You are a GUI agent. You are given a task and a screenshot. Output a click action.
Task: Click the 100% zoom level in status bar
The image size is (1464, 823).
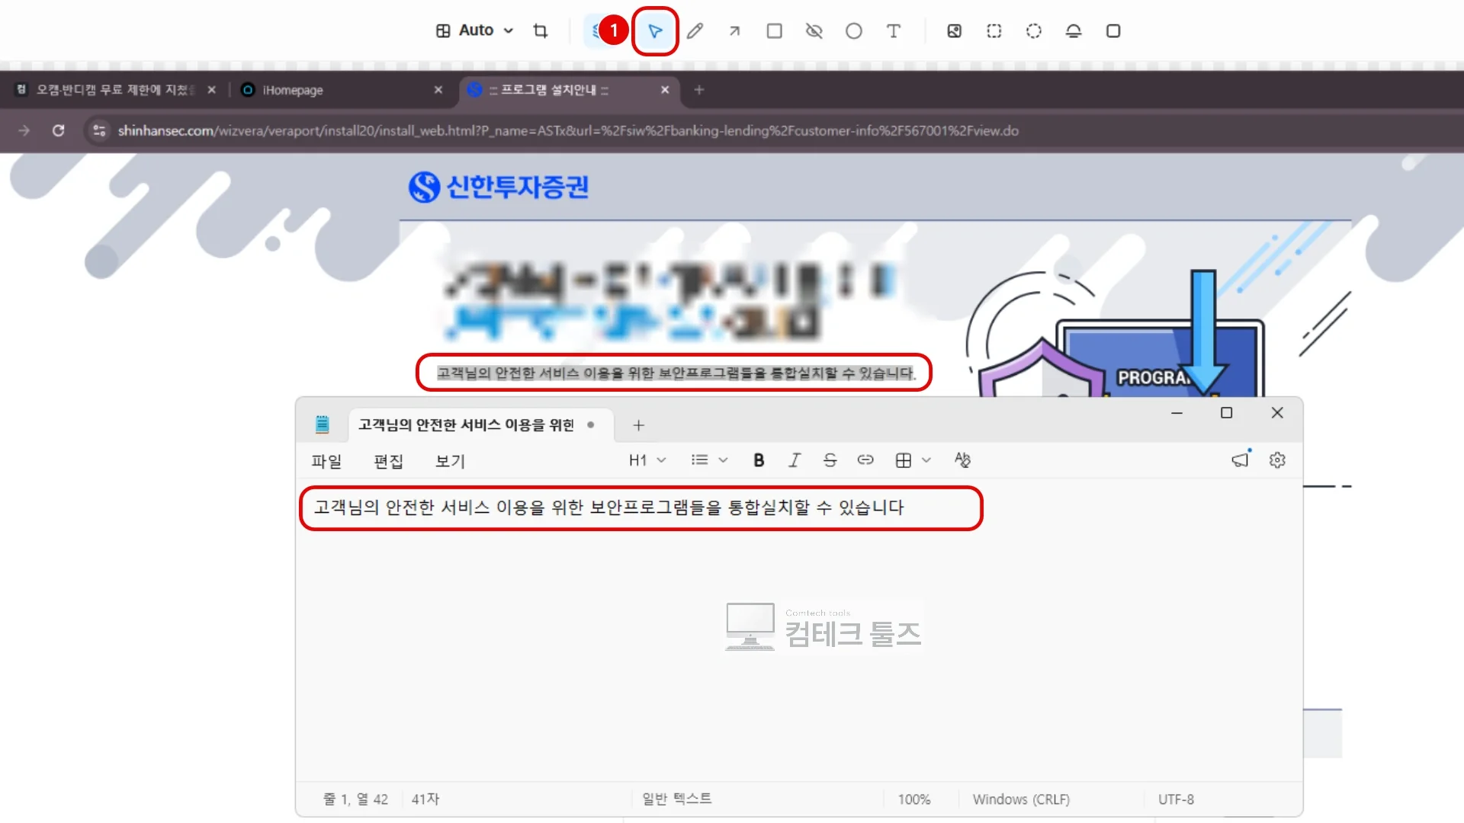(914, 799)
